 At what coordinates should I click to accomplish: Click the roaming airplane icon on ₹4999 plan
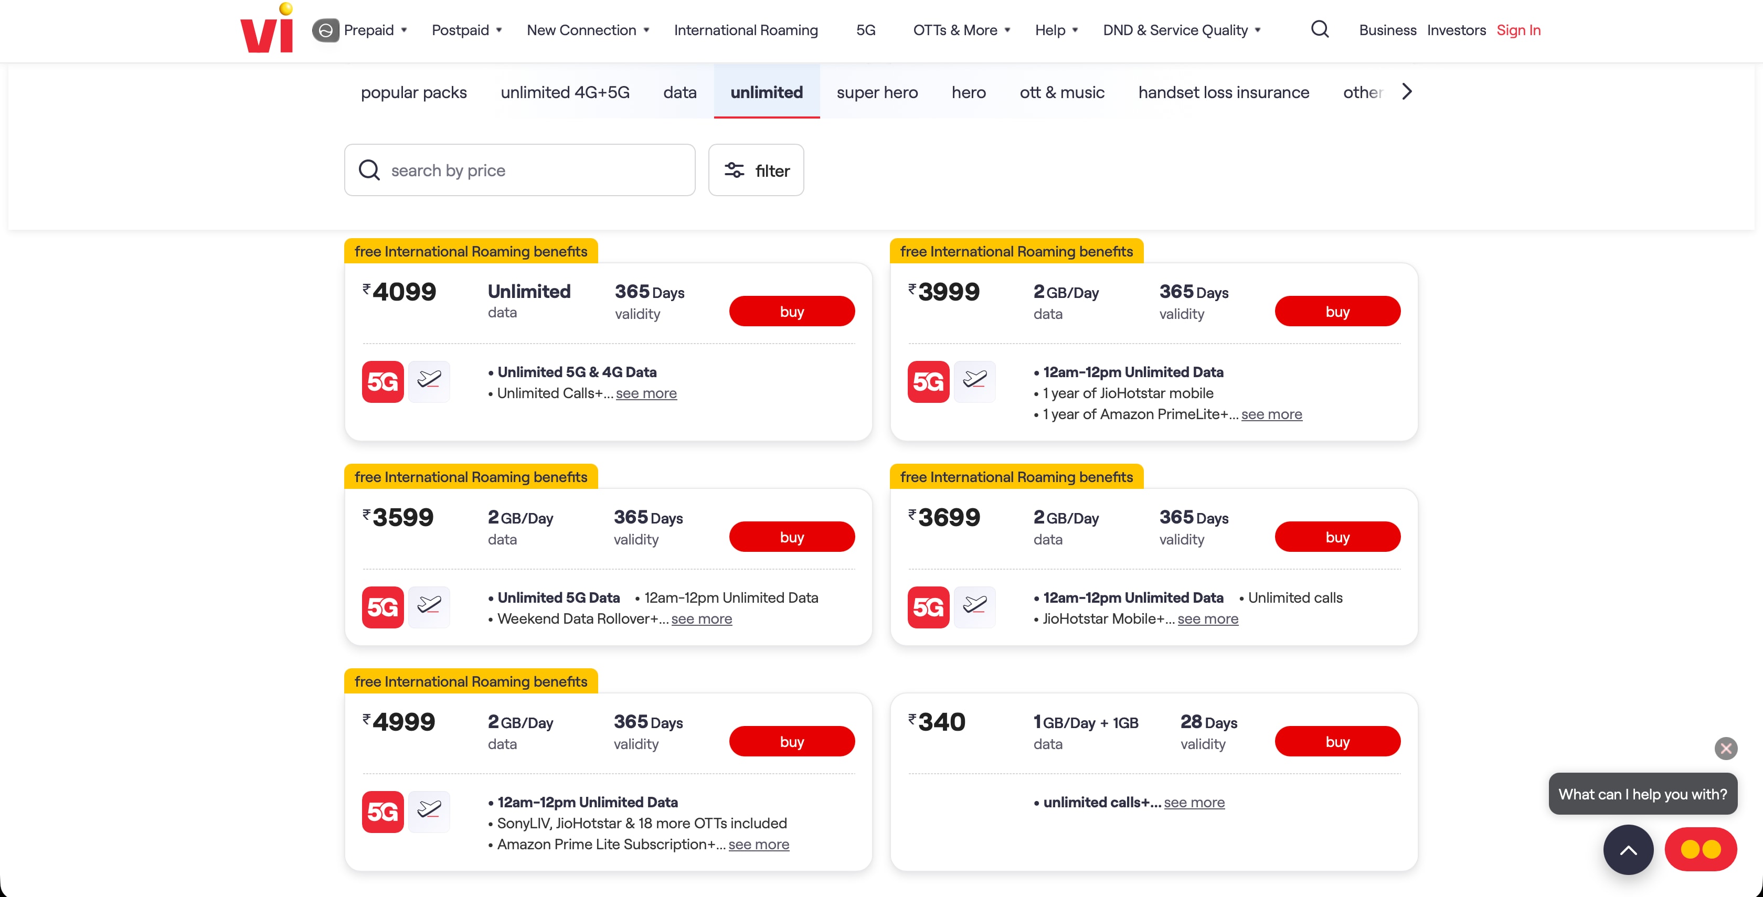pos(429,811)
